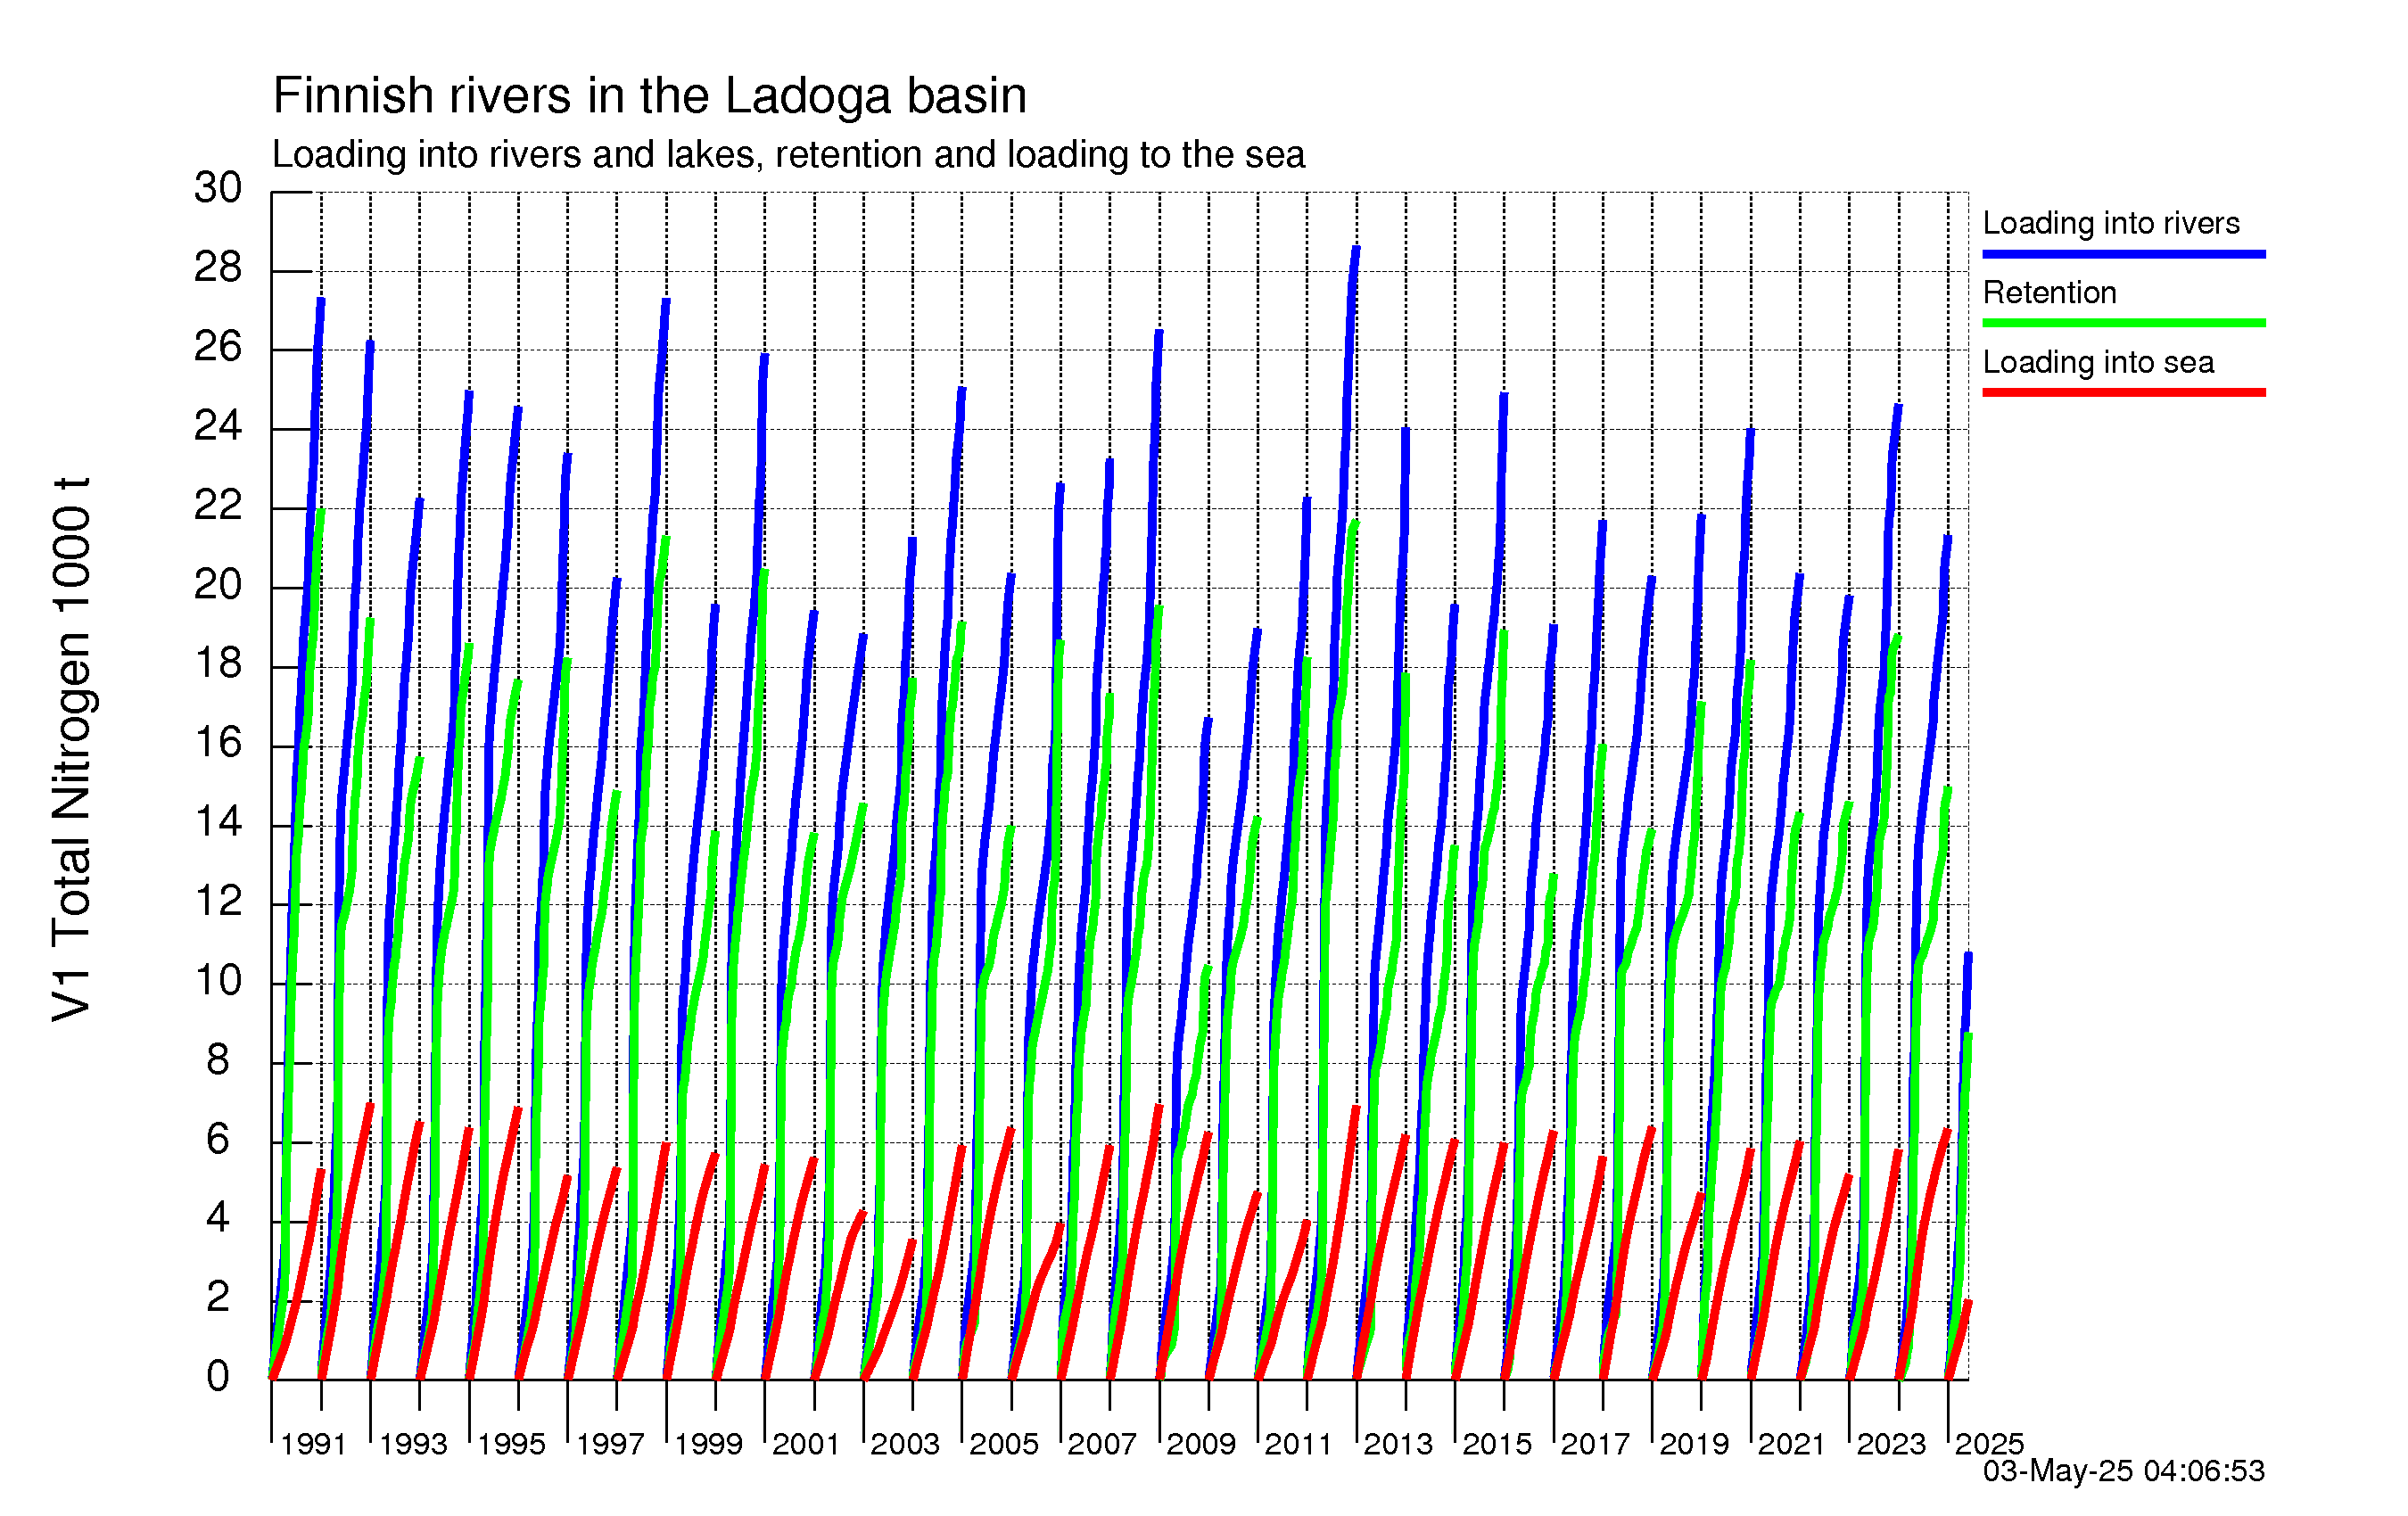Click the x-axis year label 2021

tap(1791, 1444)
